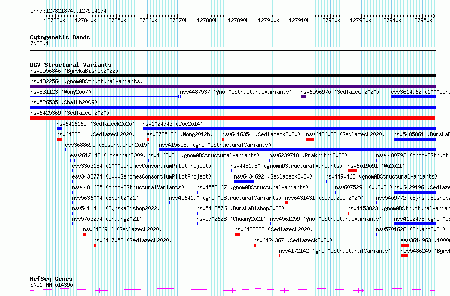Select the small purple bar under nsv6556970
The height and width of the screenshot is (296, 450).
click(303, 97)
